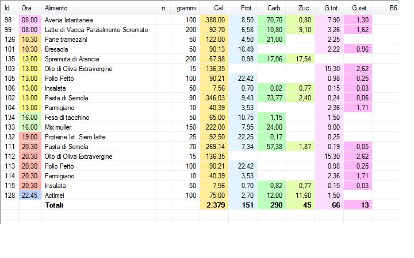Screen dimensions: 414x258
Task: Select the 269,14 calories cell
Action: [214, 147]
